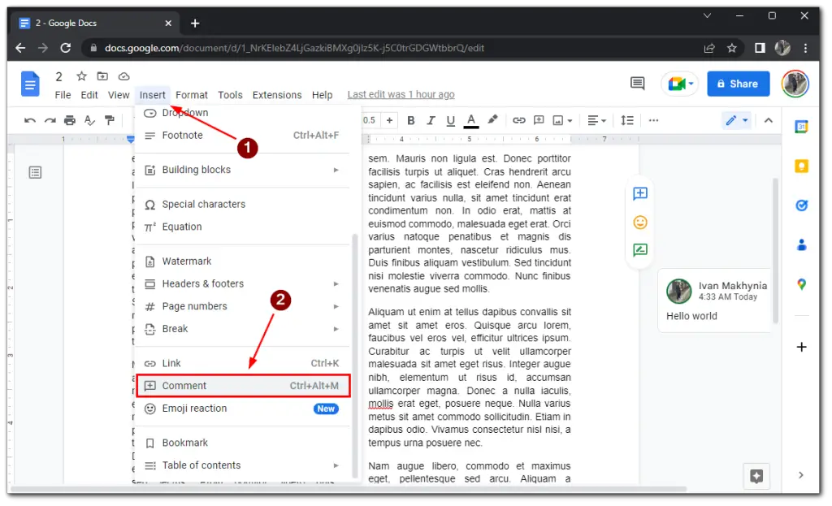Toggle bold formatting
The height and width of the screenshot is (506, 832).
pos(410,120)
